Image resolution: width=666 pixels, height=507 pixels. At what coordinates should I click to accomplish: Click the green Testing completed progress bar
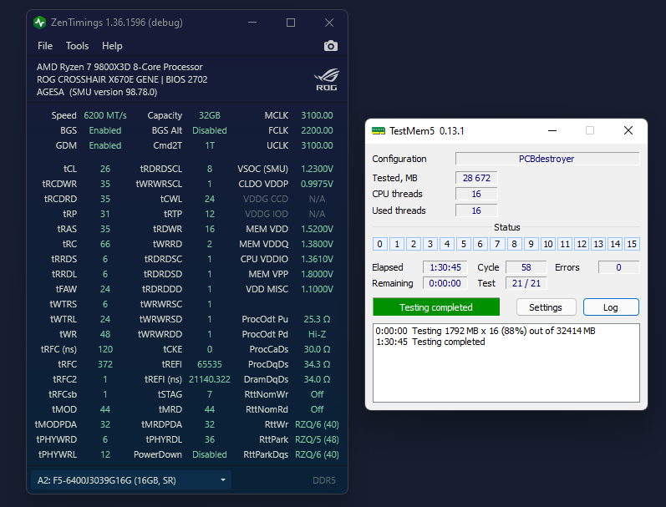click(x=435, y=307)
